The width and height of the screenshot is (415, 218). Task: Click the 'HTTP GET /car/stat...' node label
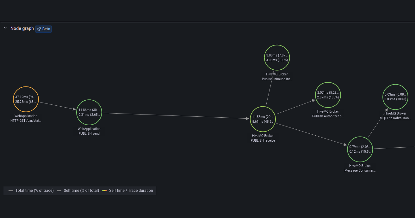coord(26,121)
